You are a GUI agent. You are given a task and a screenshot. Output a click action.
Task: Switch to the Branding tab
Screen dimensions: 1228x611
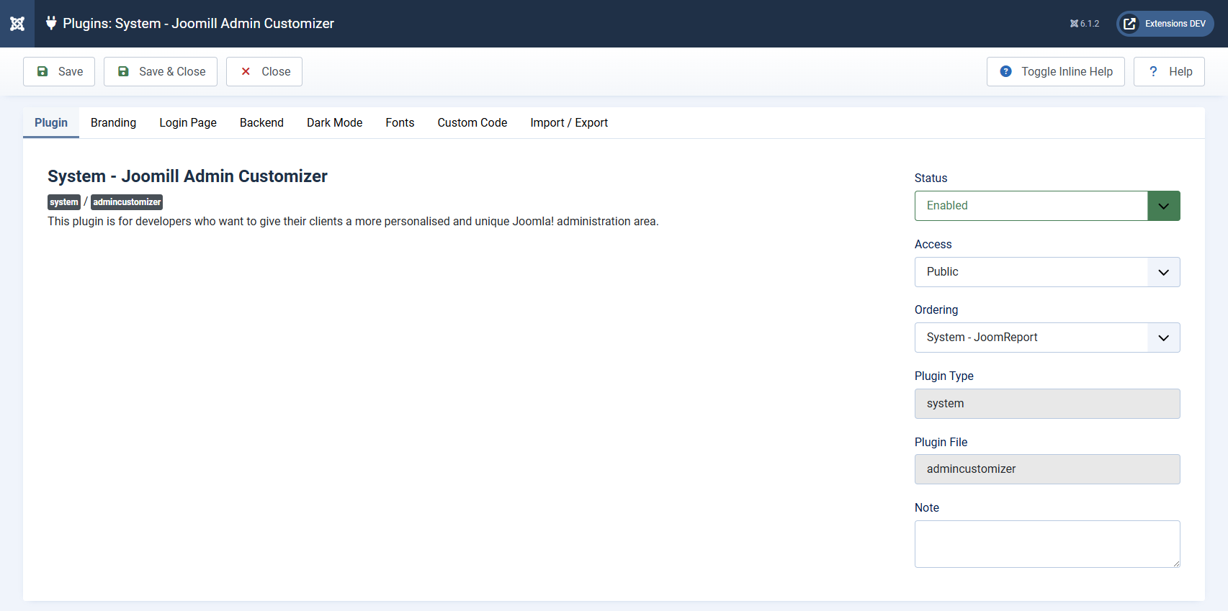113,122
